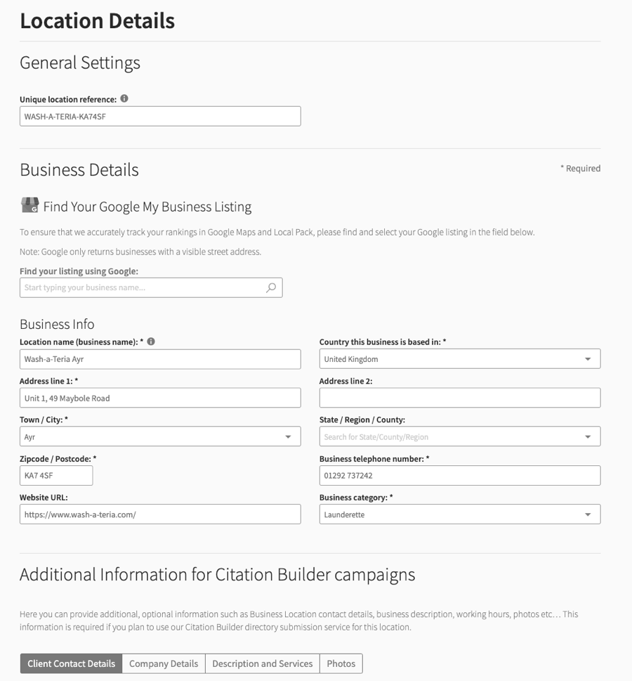Click the Unique location reference field

pyautogui.click(x=160, y=117)
